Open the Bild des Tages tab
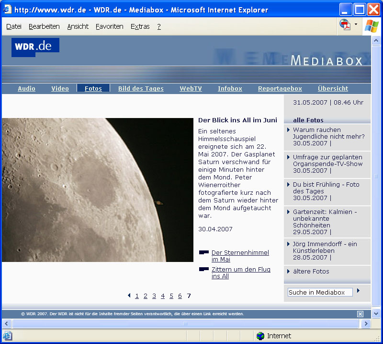 (x=141, y=88)
